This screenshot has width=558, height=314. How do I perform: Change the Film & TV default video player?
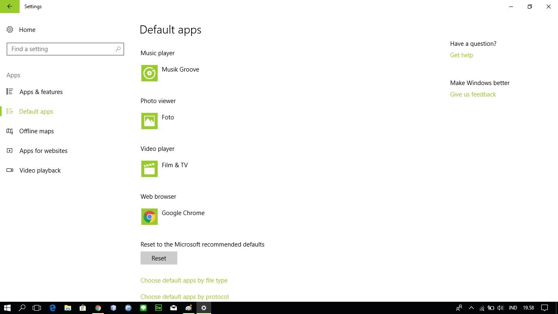[165, 169]
